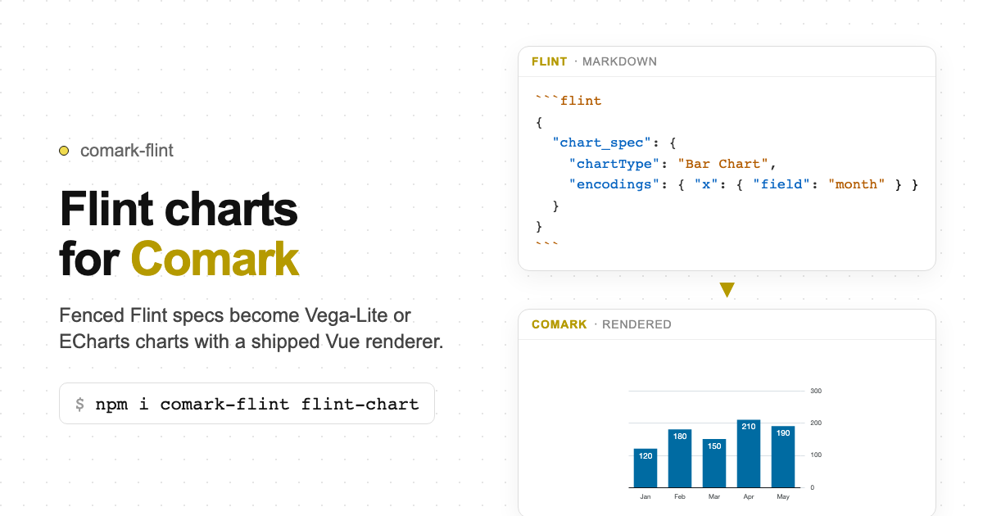
Task: Click the Jan x-axis label
Action: pos(646,497)
